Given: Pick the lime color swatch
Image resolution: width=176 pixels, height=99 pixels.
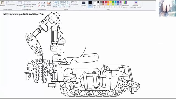Looking at the screenshot, I should 113,4.
